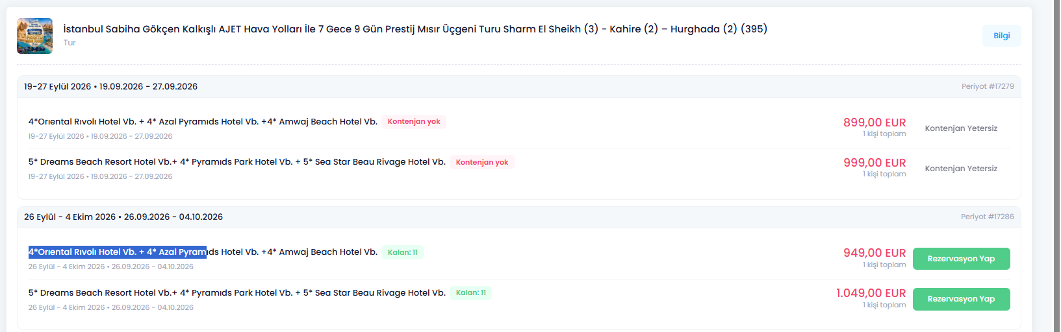The width and height of the screenshot is (1061, 332).
Task: Click Kontenjan Yetersiz next to 999,00 EUR
Action: (961, 169)
